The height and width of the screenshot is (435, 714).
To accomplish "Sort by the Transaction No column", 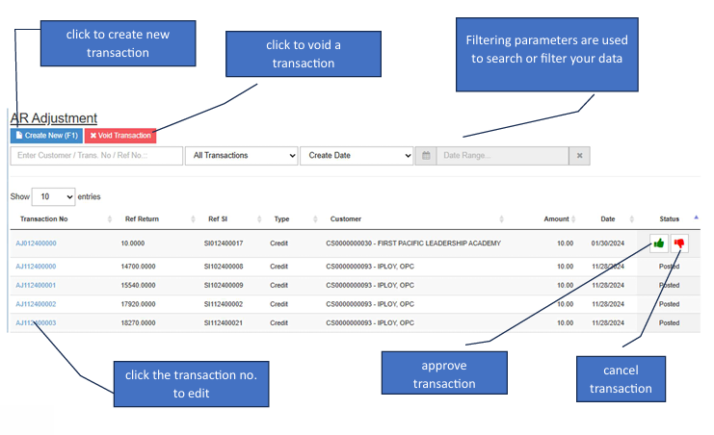I will (x=110, y=219).
